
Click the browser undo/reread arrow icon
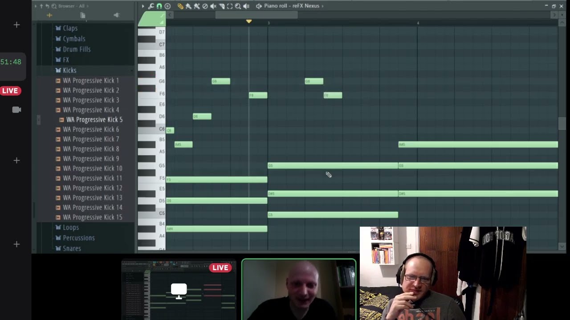[x=47, y=6]
